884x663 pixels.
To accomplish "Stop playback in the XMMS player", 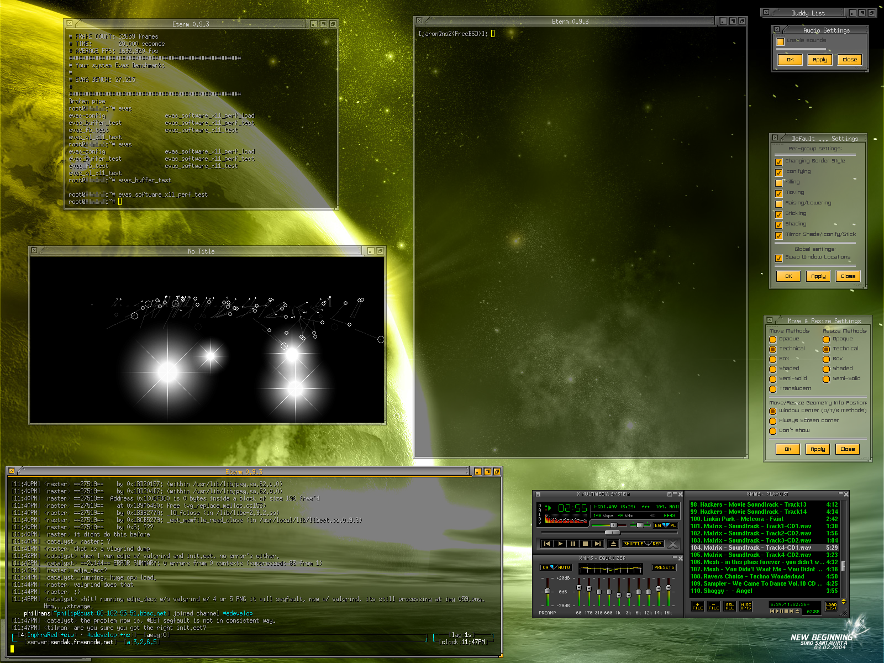I will (585, 544).
